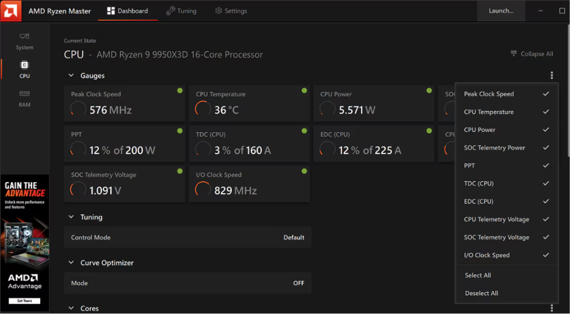Image resolution: width=570 pixels, height=314 pixels.
Task: Click the Peak Clock Speed gauge dial
Action: 78,109
